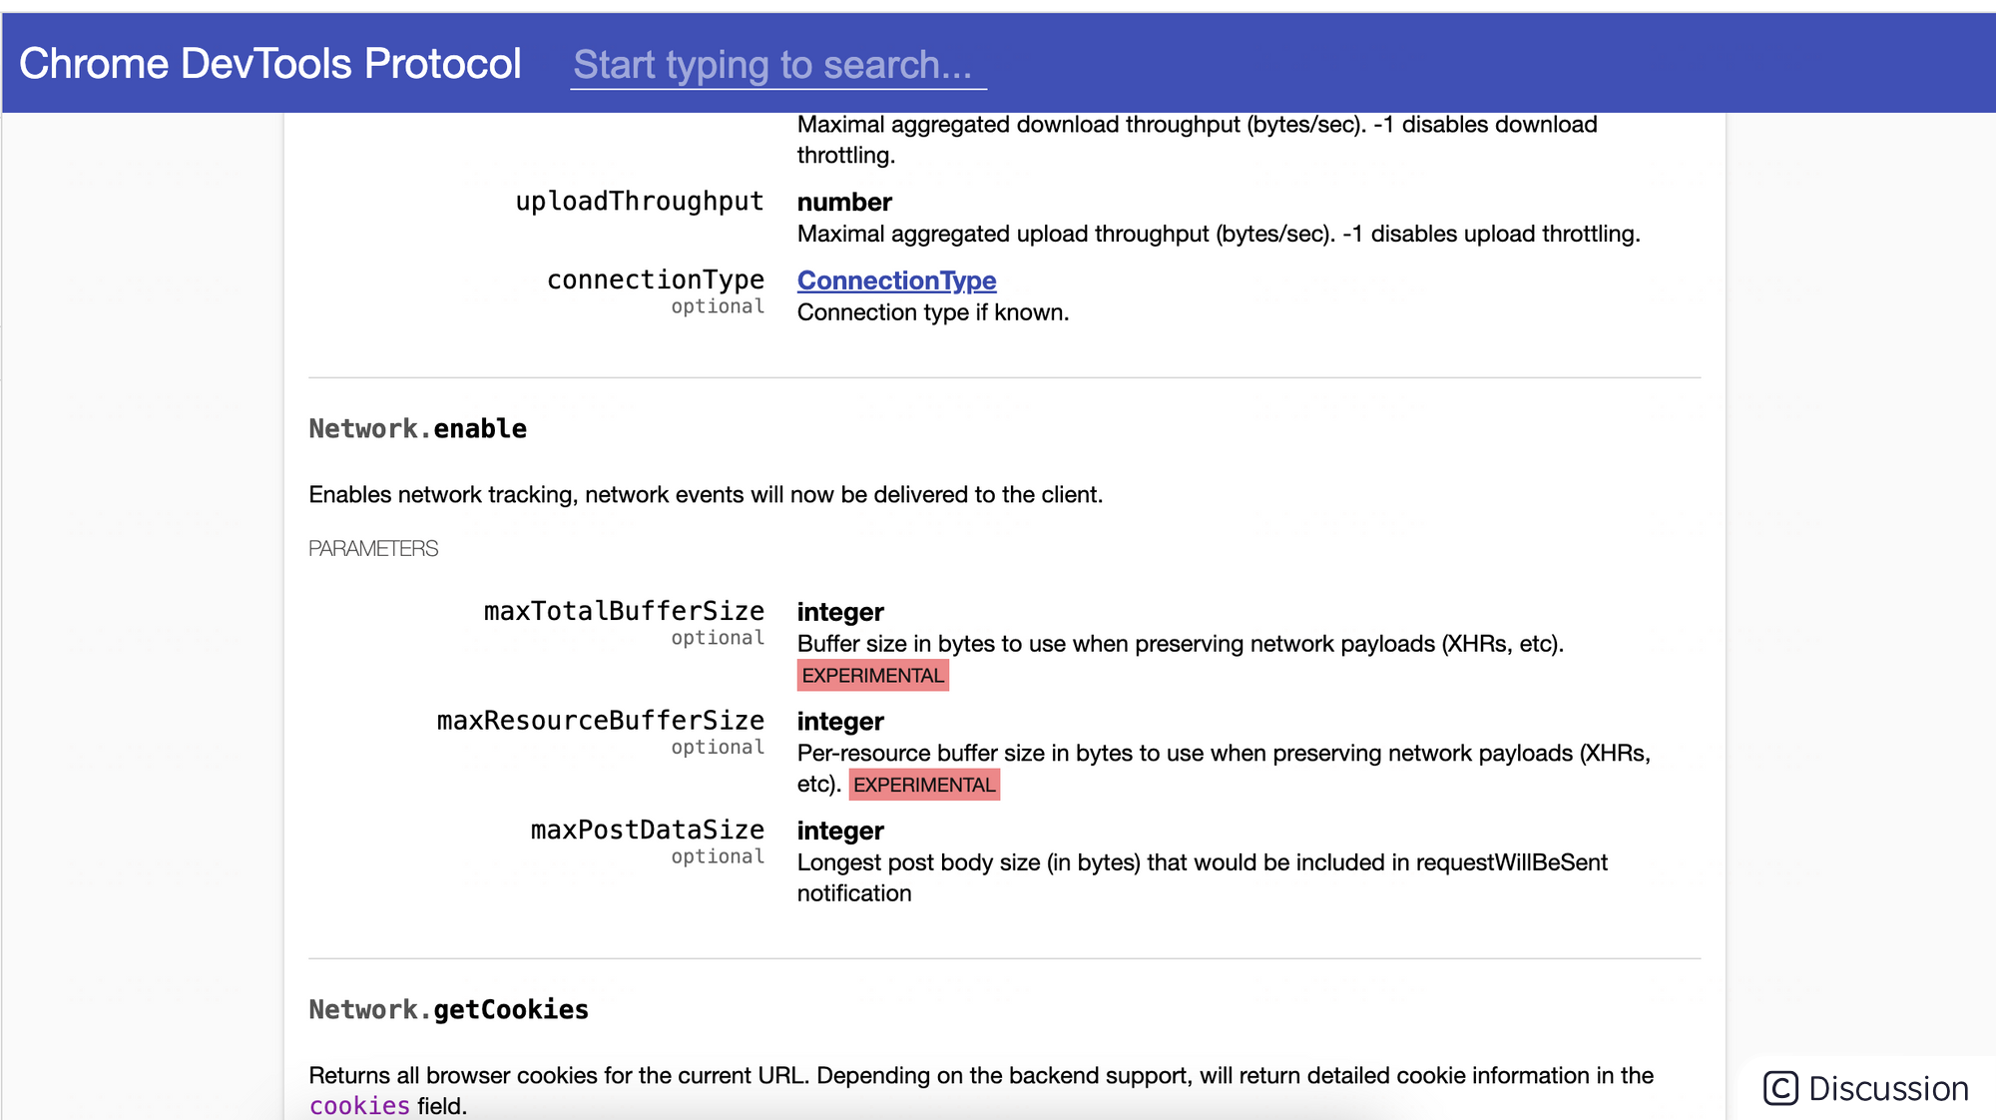Click the maxTotalBufferSize parameter name
The width and height of the screenshot is (1996, 1120).
click(624, 611)
